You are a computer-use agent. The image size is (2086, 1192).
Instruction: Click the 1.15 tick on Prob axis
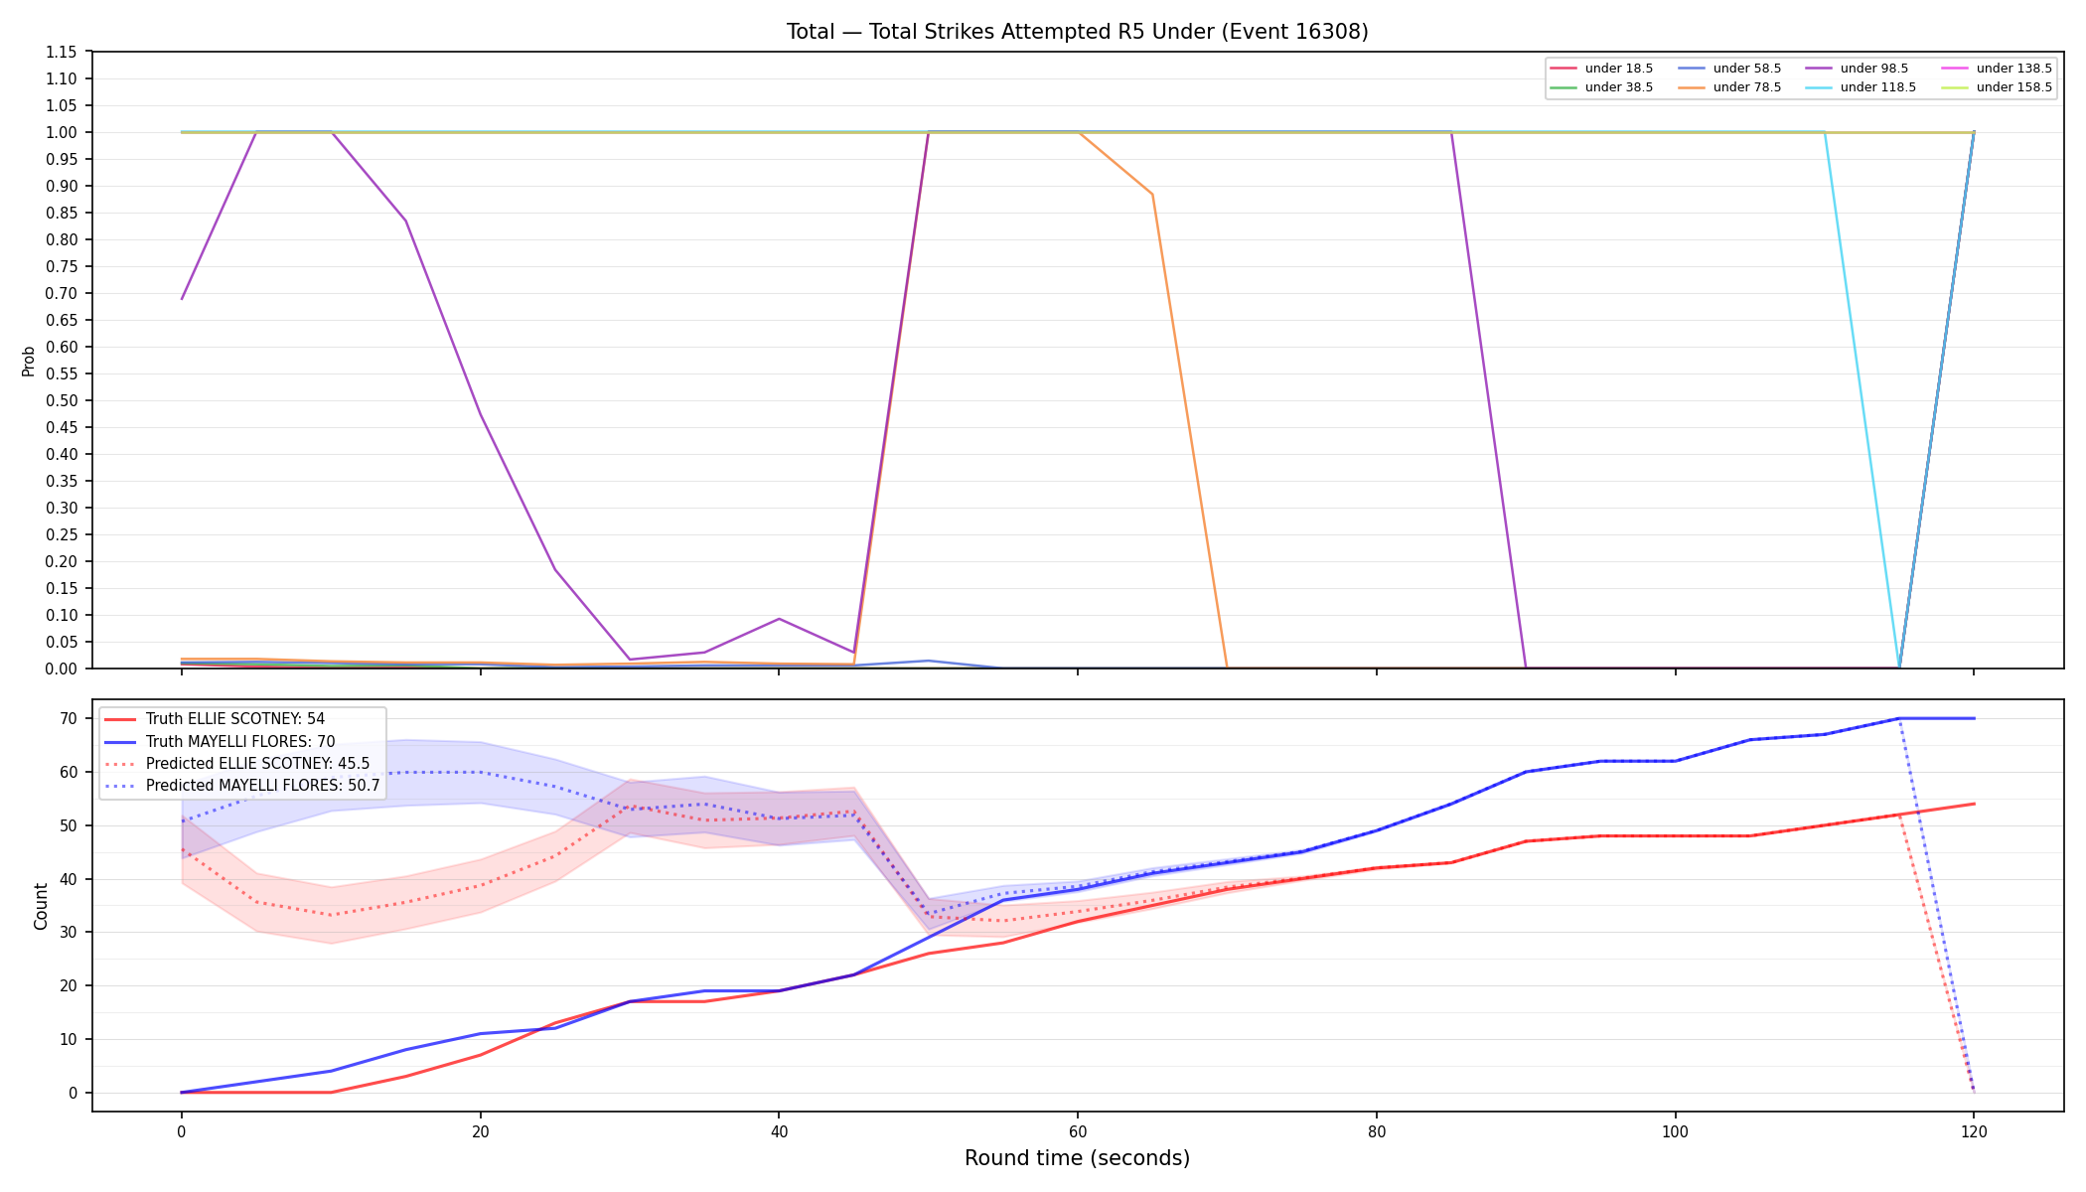tap(62, 53)
